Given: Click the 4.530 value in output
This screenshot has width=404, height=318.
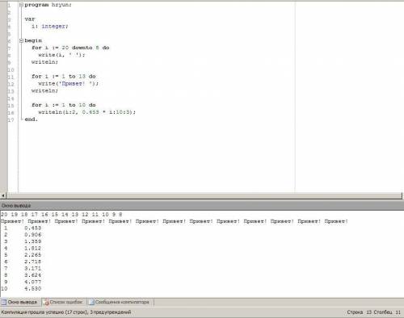Looking at the screenshot, I should pyautogui.click(x=33, y=289).
